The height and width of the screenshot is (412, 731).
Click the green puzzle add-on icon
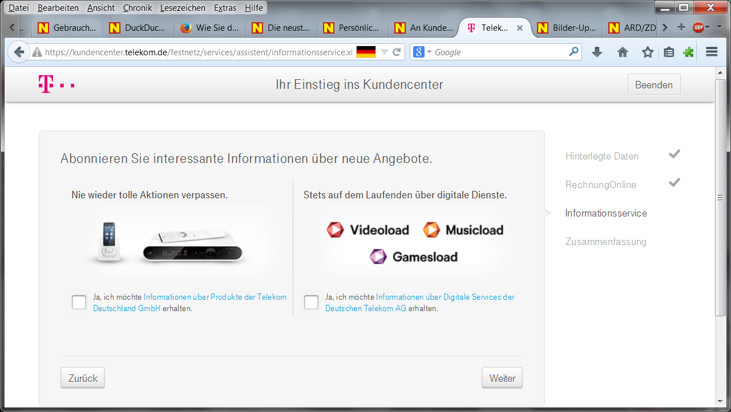(689, 52)
